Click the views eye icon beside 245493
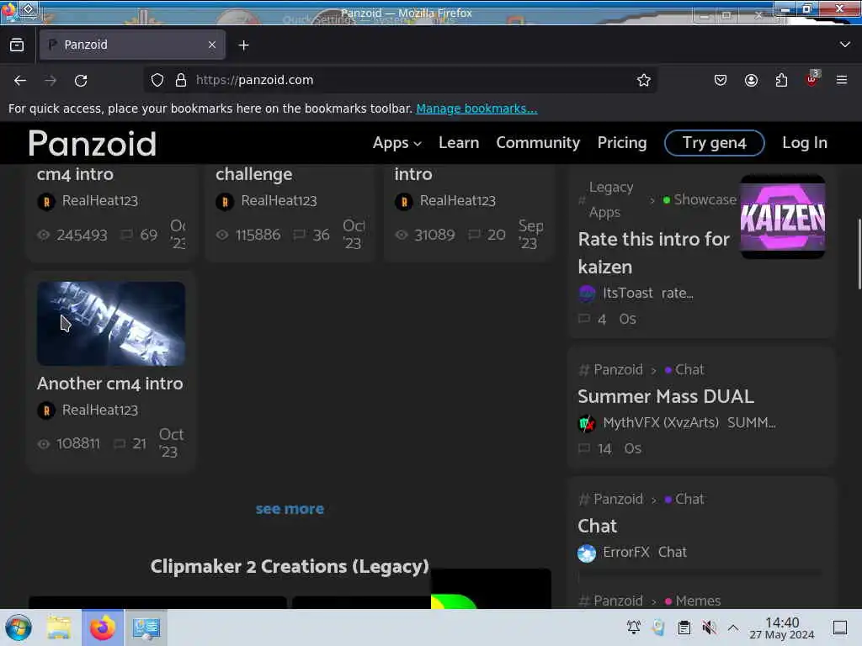 pyautogui.click(x=44, y=236)
